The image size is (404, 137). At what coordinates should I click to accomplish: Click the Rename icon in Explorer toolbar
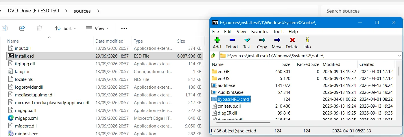coord(5,28)
